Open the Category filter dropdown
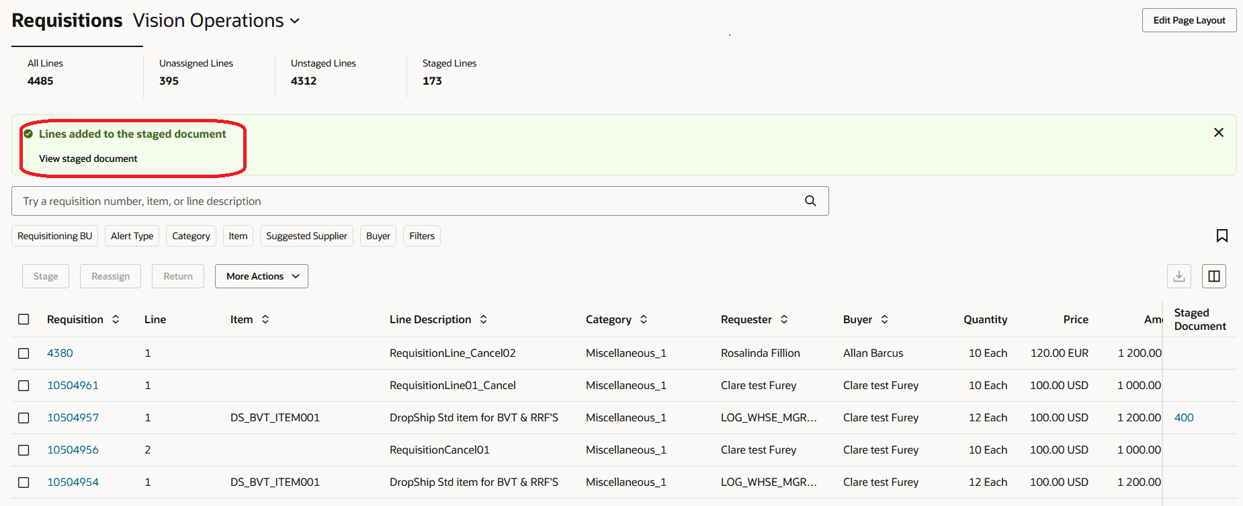The height and width of the screenshot is (506, 1243). [x=191, y=236]
